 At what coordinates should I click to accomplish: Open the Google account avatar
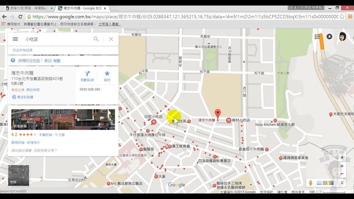[343, 36]
